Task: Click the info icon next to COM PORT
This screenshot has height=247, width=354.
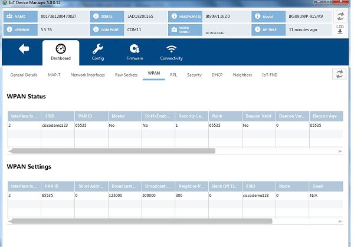Action: [96, 29]
